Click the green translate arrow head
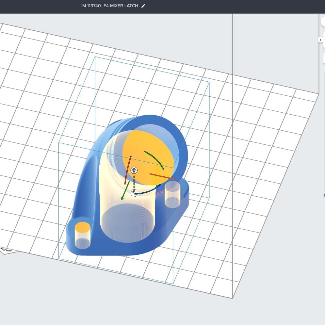This screenshot has width=325, height=325. [x=122, y=197]
